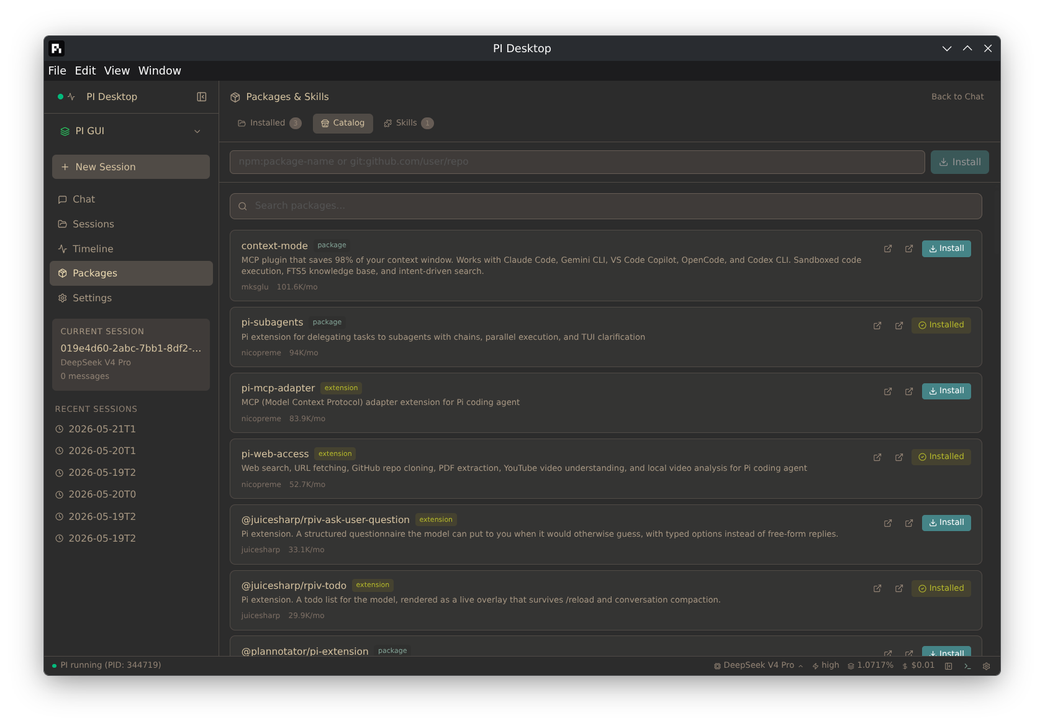1045x728 pixels.
Task: Start a New Session
Action: (x=131, y=167)
